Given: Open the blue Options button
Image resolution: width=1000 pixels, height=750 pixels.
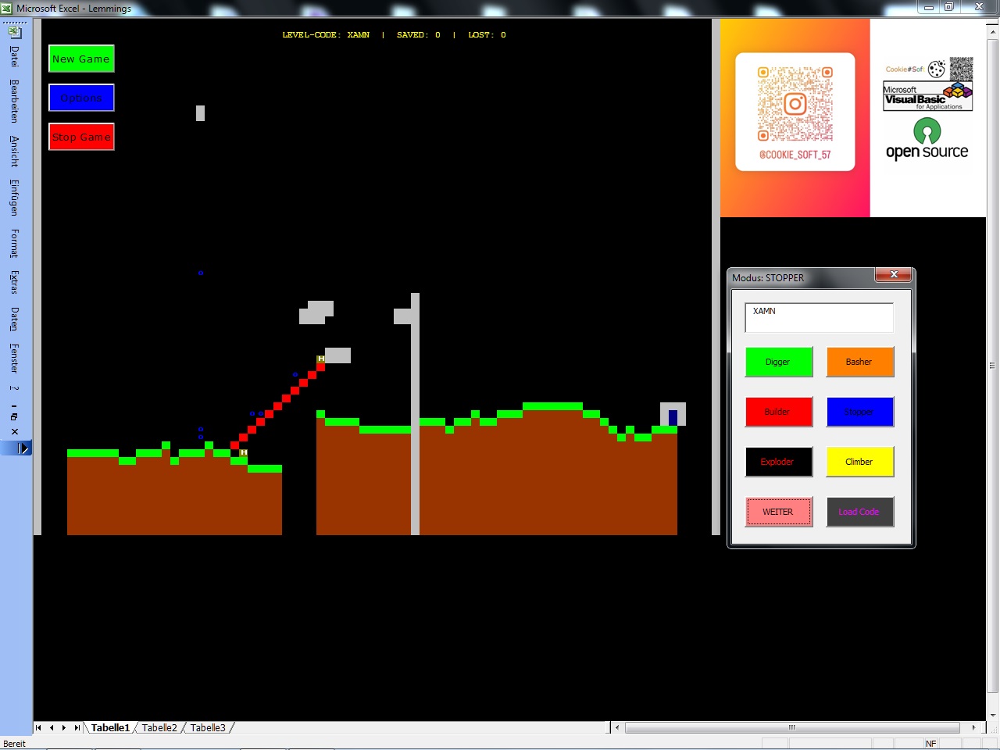Looking at the screenshot, I should 81,98.
